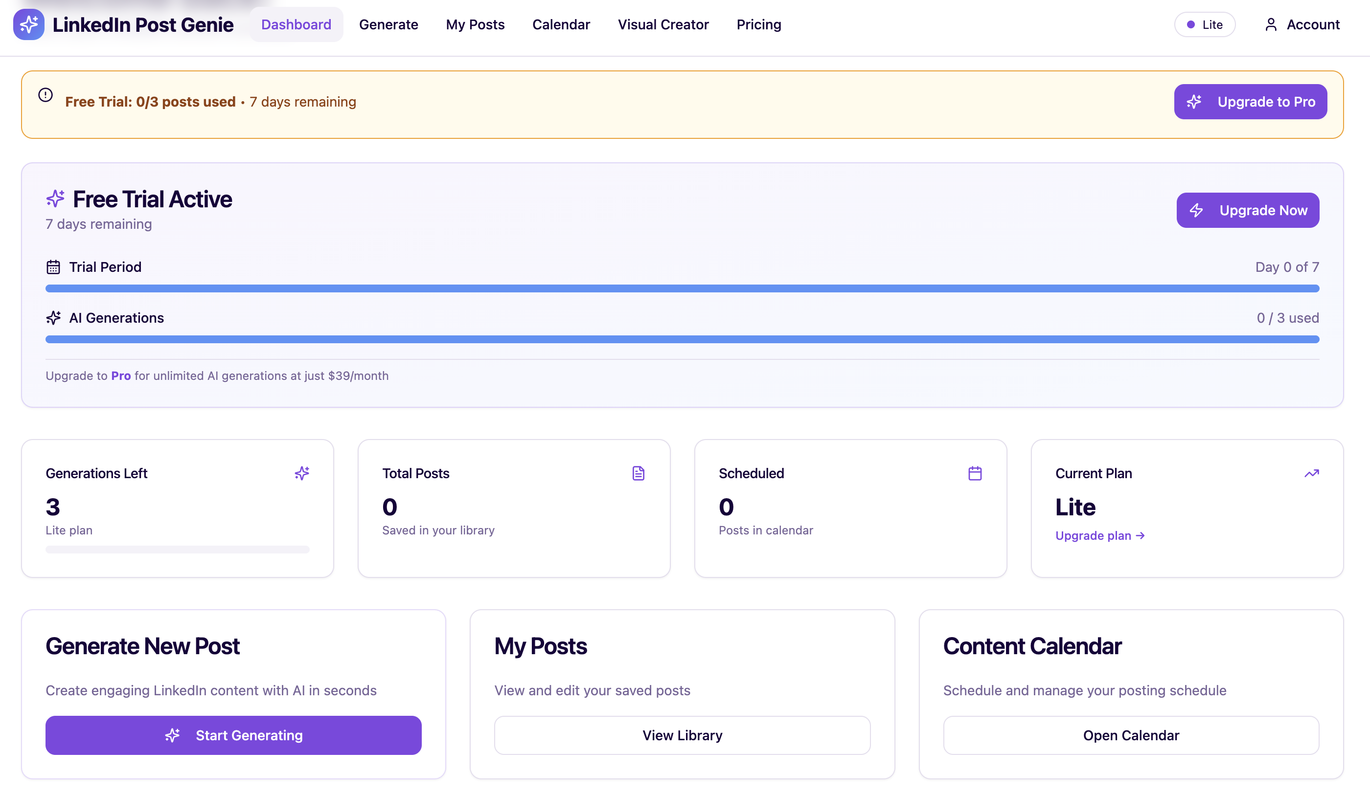Open the content calendar via Open Calendar
The image size is (1370, 795).
pyautogui.click(x=1131, y=735)
